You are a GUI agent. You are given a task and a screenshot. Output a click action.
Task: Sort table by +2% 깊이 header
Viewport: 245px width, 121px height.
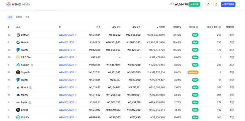click(116, 27)
